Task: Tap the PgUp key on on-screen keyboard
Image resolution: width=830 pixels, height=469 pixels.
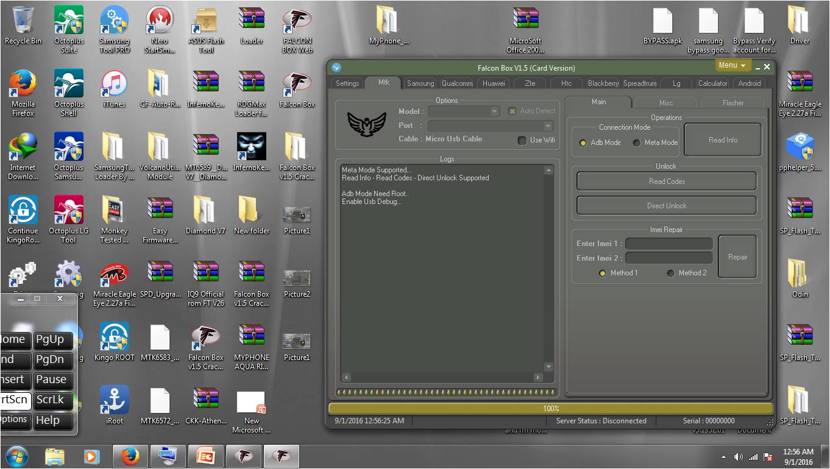Action: click(x=52, y=340)
